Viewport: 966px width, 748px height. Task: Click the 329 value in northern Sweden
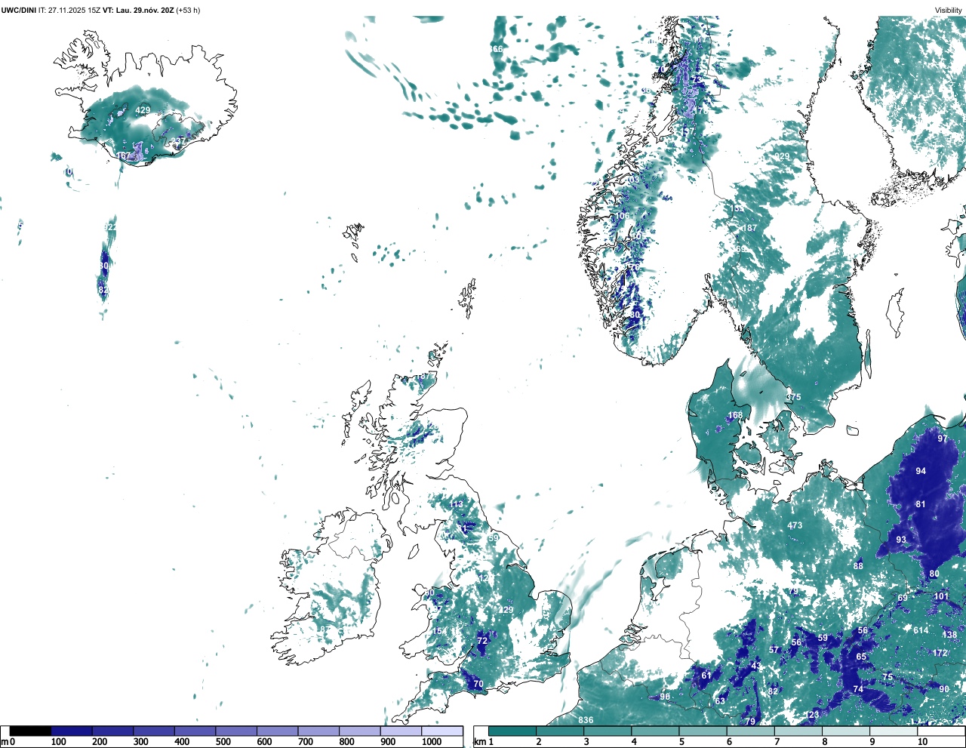[782, 157]
